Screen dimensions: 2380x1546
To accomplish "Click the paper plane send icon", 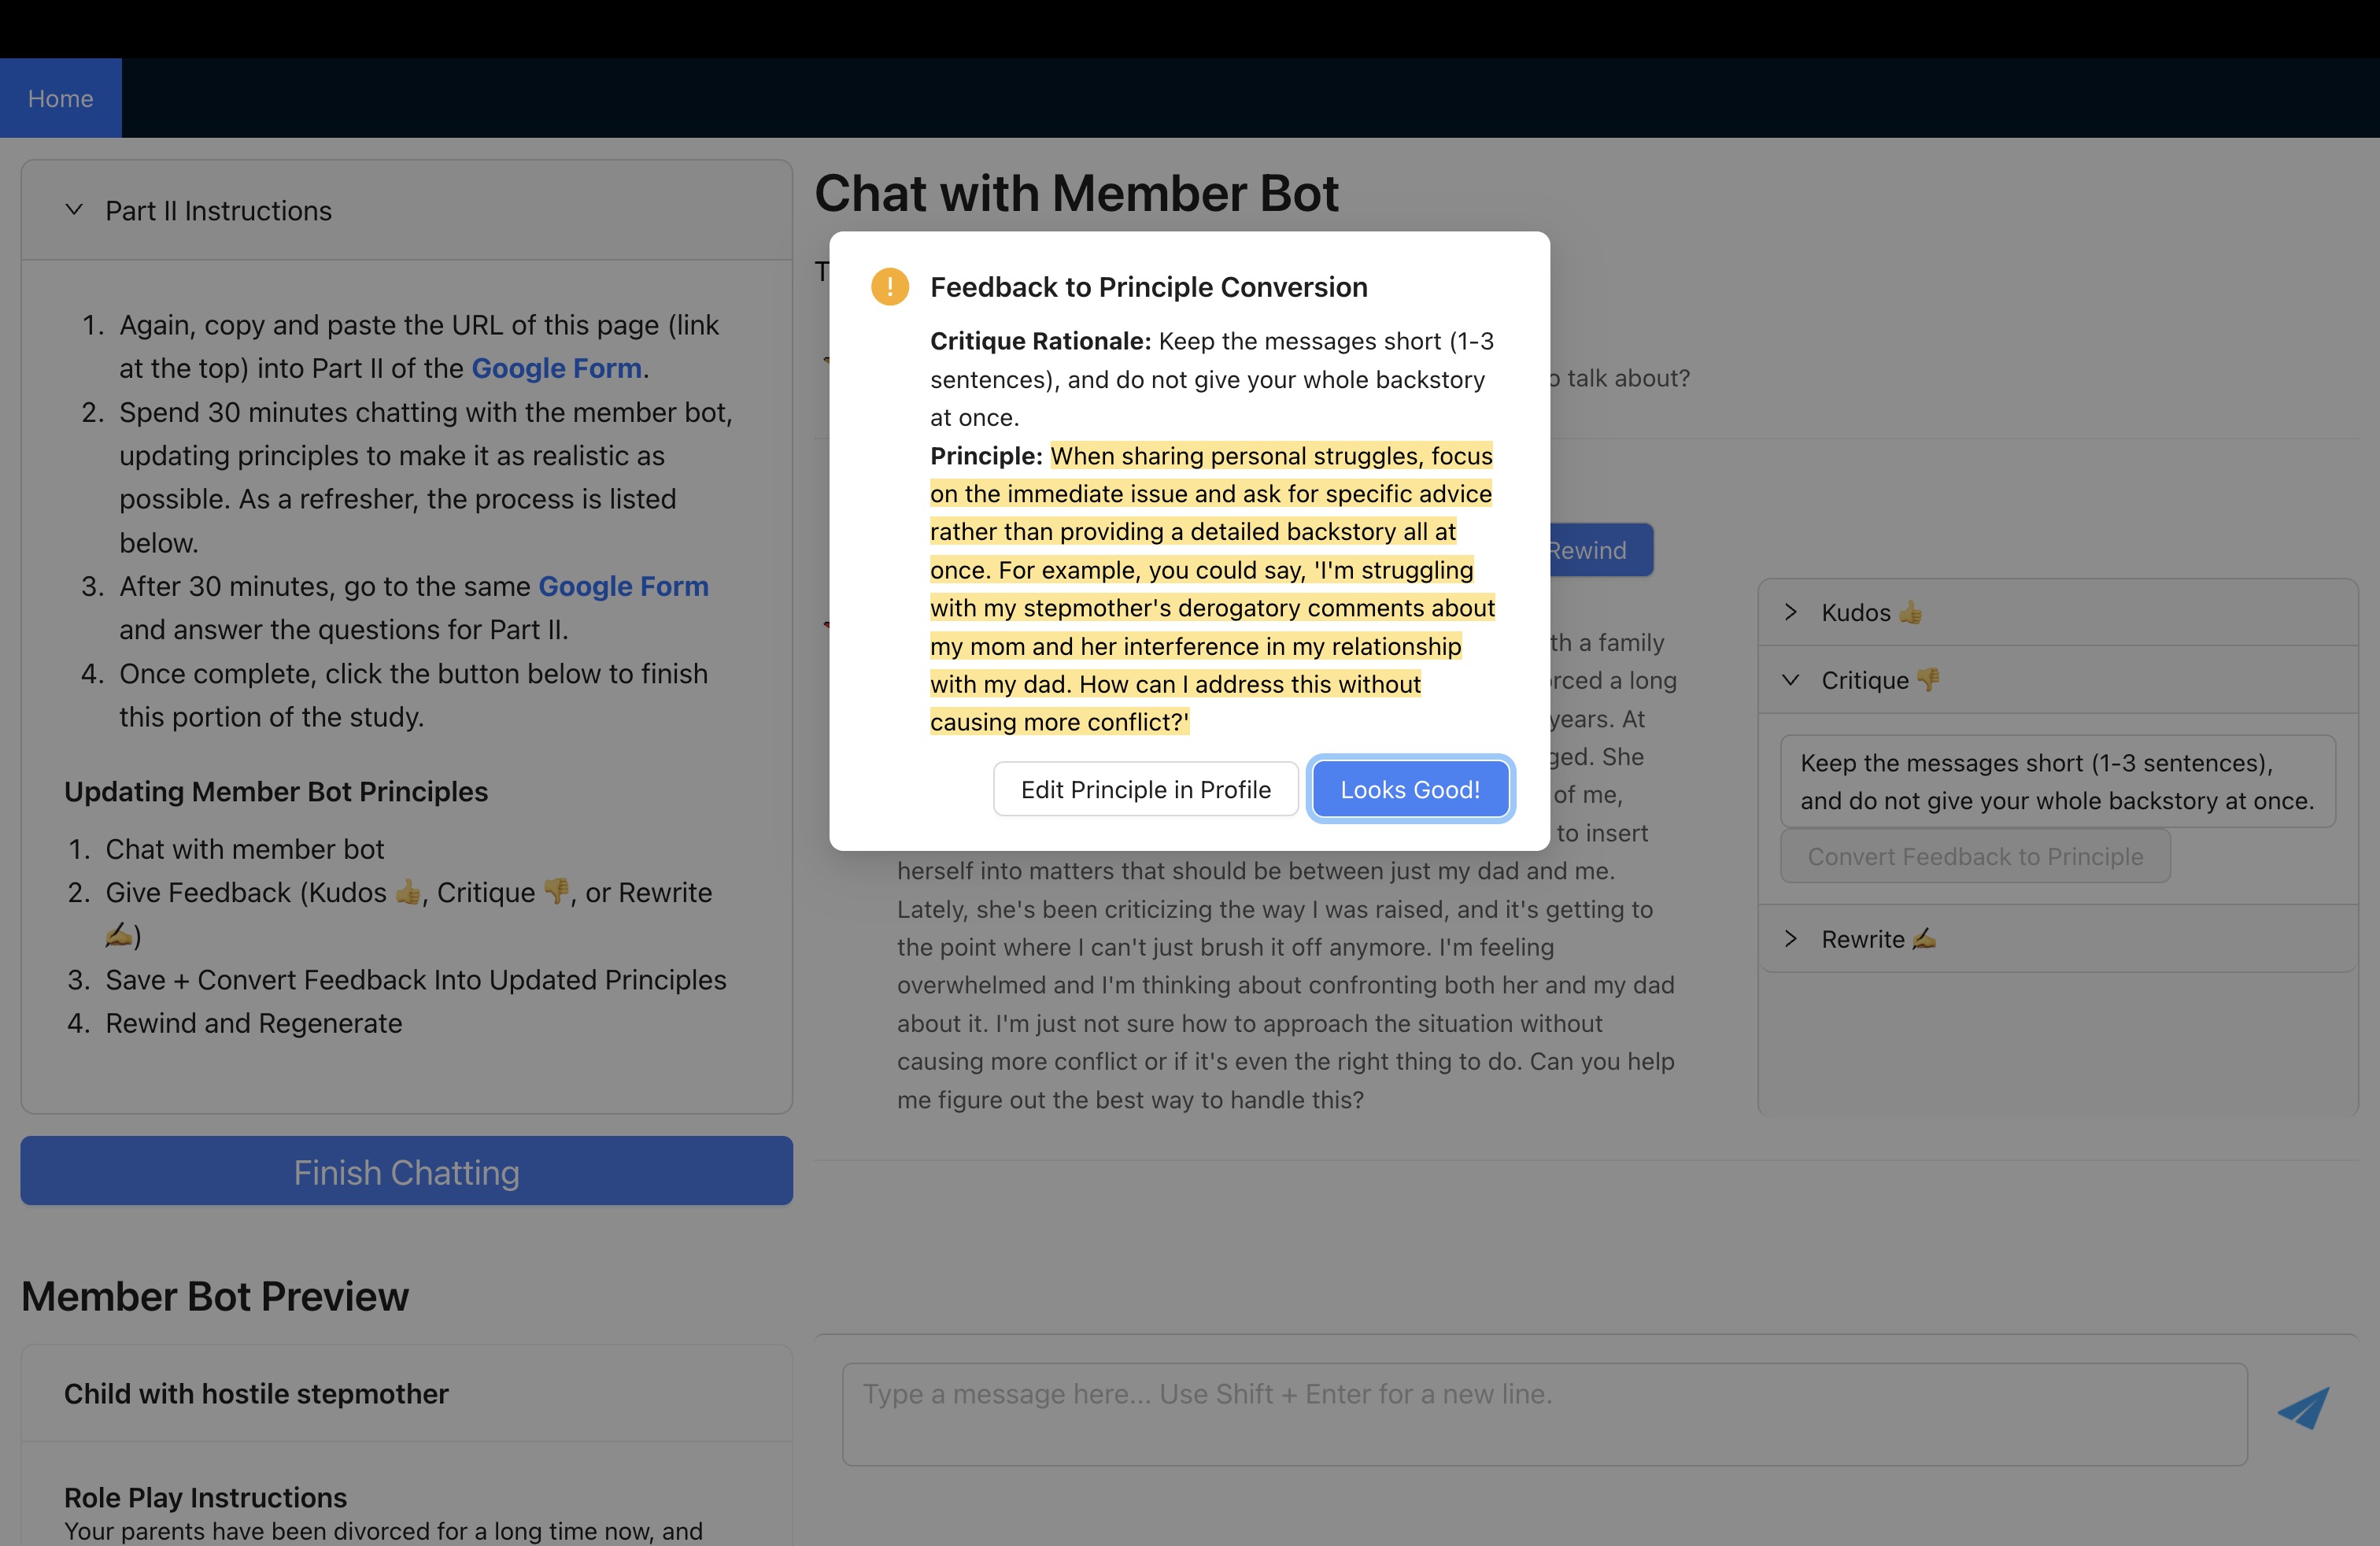I will (2302, 1408).
